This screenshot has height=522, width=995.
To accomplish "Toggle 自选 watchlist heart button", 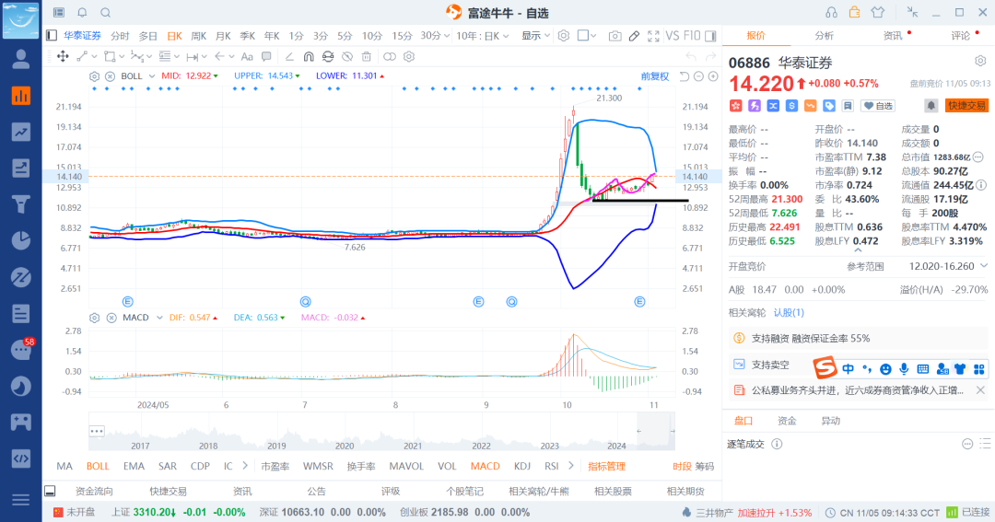I will tap(878, 106).
